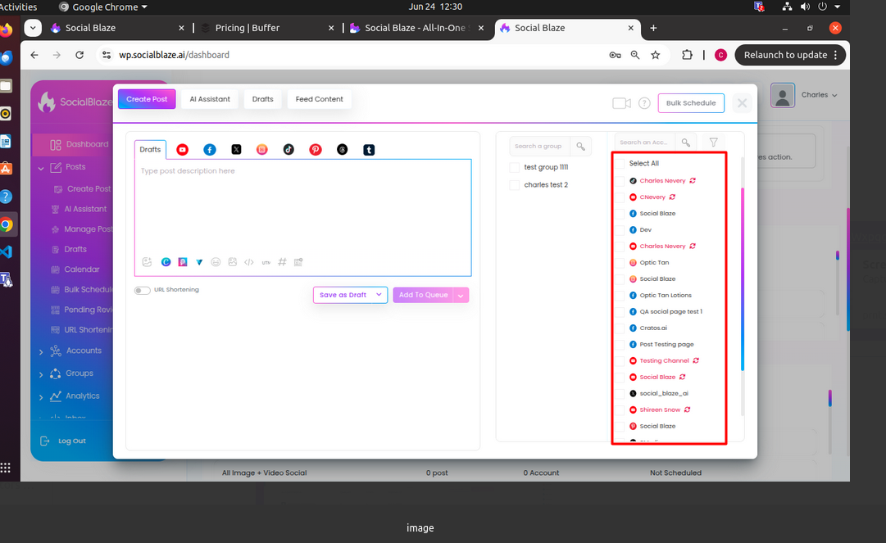Check the social_blaze_ai account checkbox

(620, 393)
